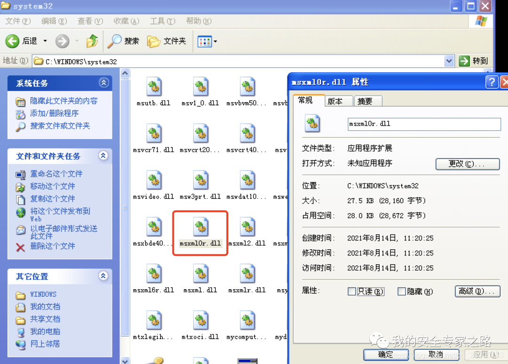This screenshot has width=508, height=364.
Task: Select msvcrt20 file icon
Action: pyautogui.click(x=200, y=134)
